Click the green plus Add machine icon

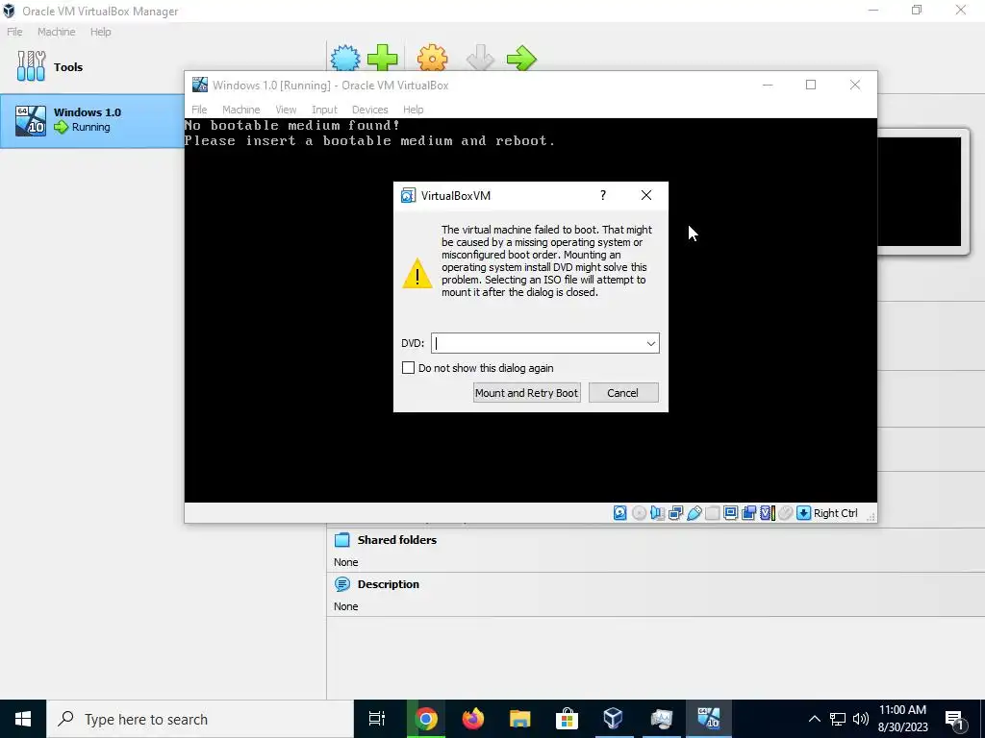382,59
